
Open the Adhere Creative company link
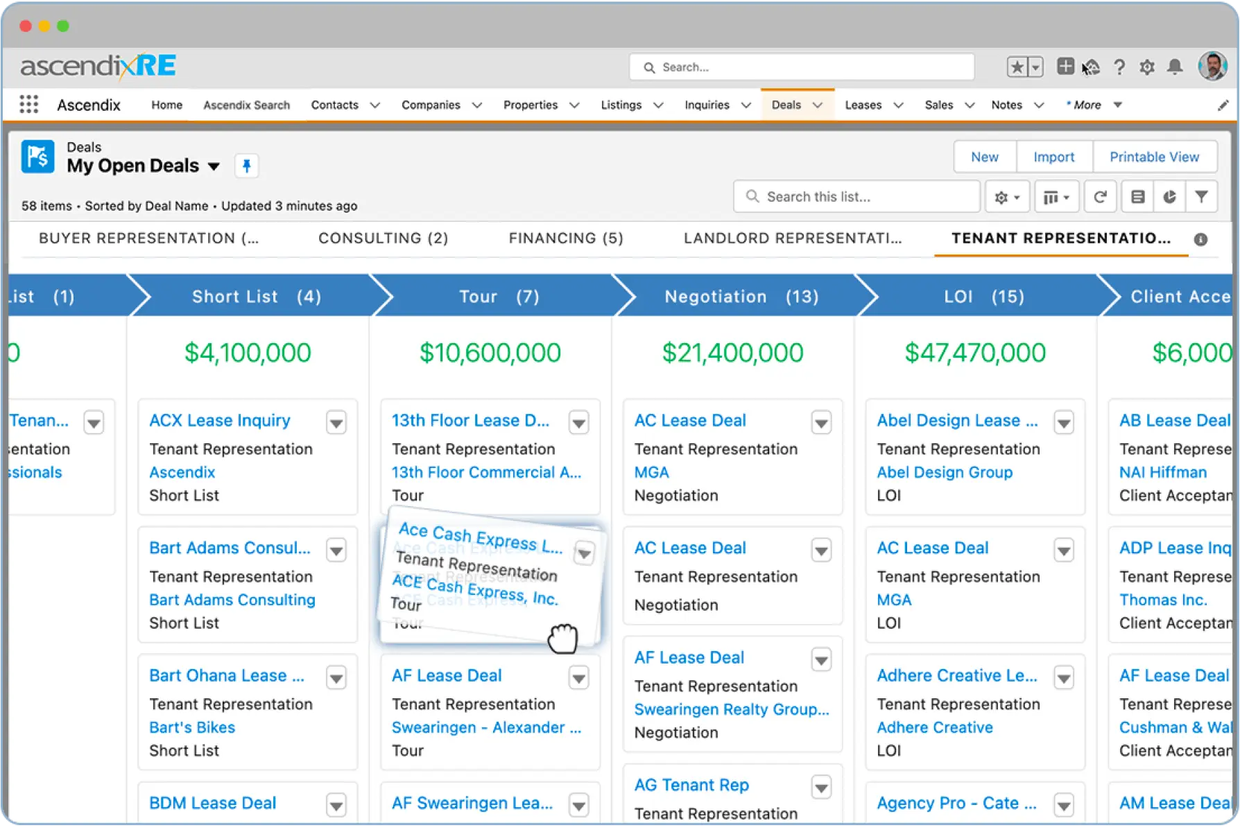935,727
